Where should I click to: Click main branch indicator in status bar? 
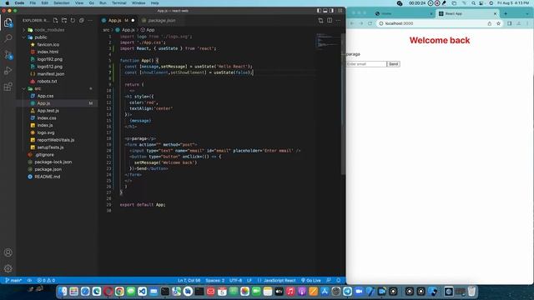(x=13, y=280)
